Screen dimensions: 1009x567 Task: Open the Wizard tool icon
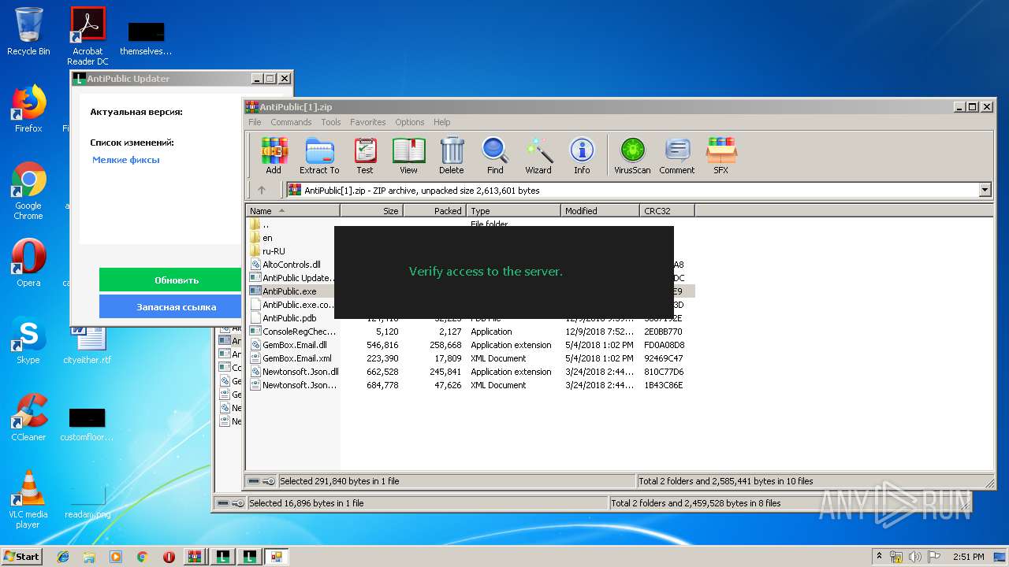pyautogui.click(x=538, y=154)
